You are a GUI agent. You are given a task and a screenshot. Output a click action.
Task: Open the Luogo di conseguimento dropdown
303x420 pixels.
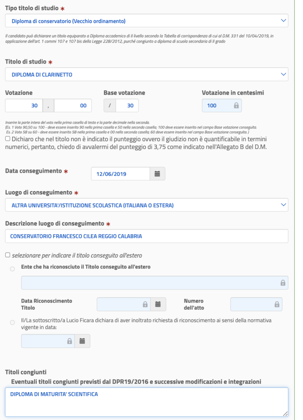pos(147,205)
